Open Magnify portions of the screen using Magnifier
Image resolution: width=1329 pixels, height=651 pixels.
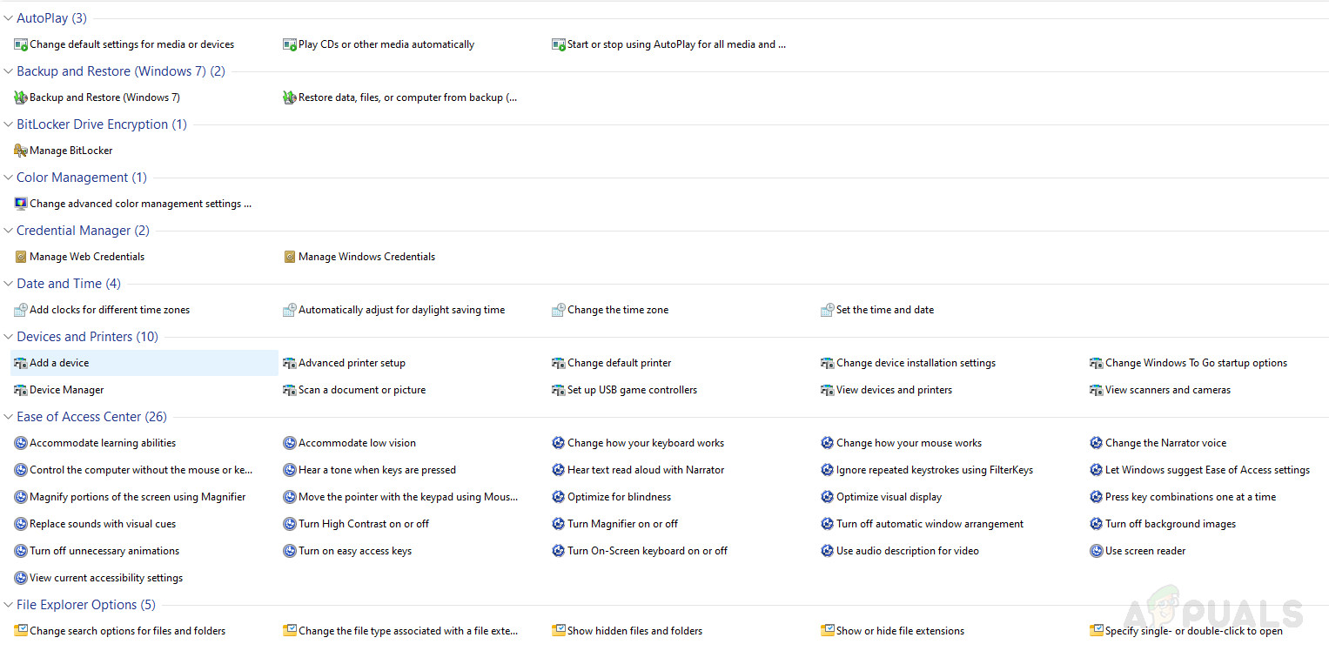tap(138, 497)
